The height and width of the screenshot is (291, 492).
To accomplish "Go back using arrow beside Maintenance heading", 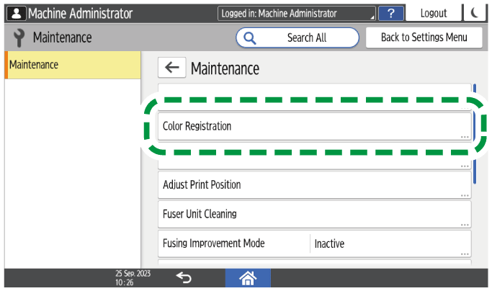I will (x=171, y=68).
